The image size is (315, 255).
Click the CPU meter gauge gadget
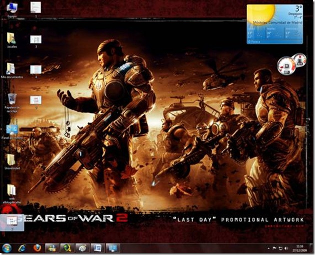pyautogui.click(x=287, y=65)
